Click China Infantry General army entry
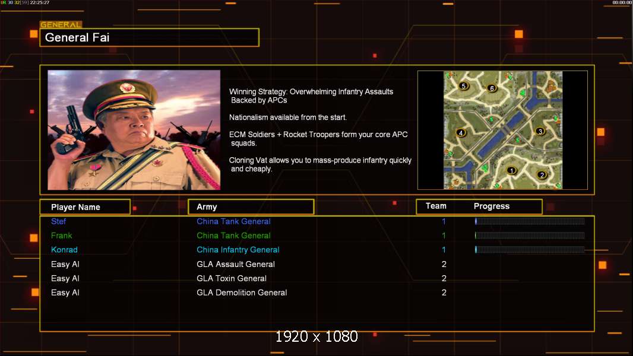The width and height of the screenshot is (633, 356). [x=238, y=250]
